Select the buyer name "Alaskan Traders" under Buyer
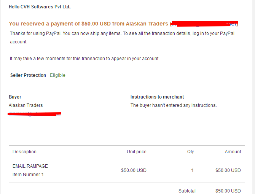Viewport: 255px width, 194px height. pyautogui.click(x=26, y=105)
